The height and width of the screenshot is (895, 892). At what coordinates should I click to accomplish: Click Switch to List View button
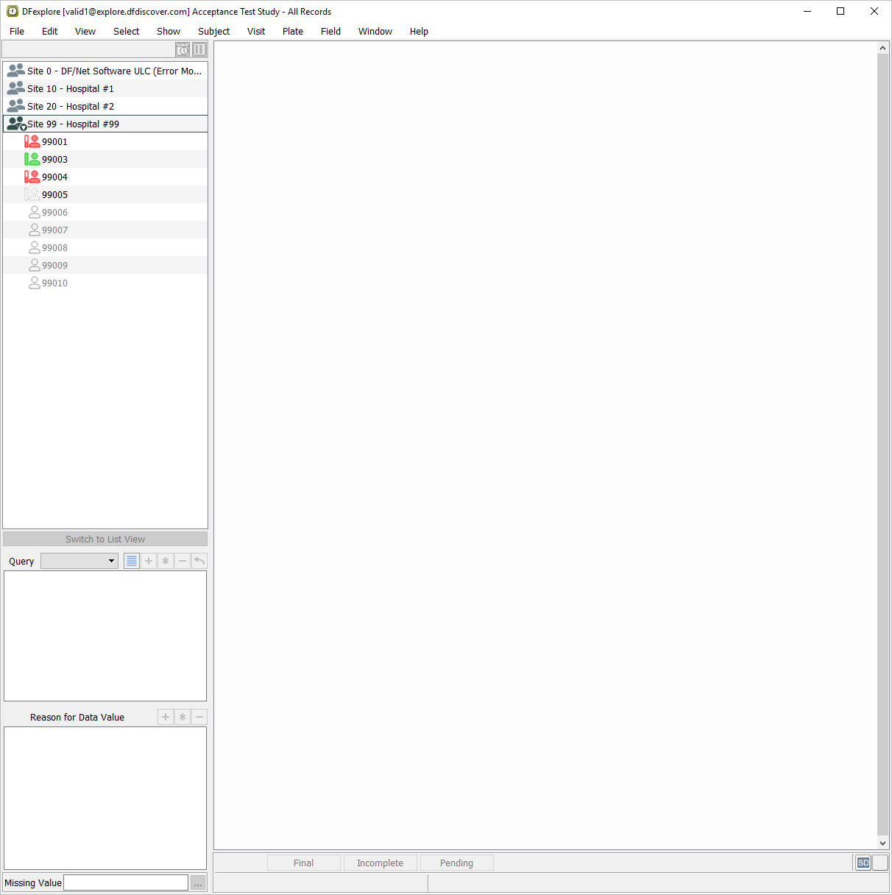coord(105,539)
